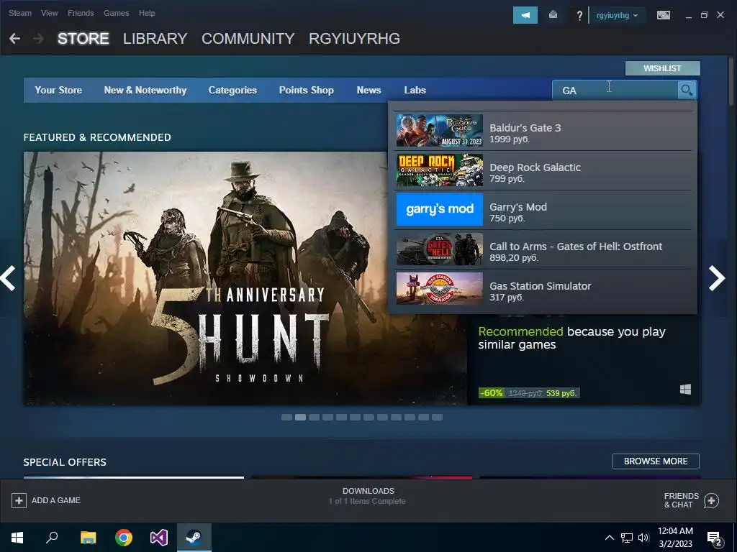Select Deep Rock Galactic search result
Screen dimensions: 737x552
543,170
